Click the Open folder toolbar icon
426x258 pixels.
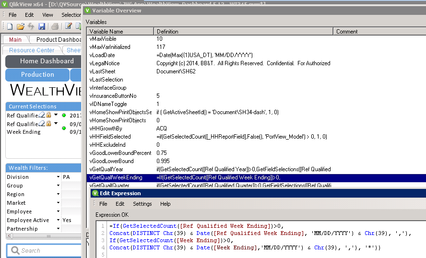(x=20, y=26)
